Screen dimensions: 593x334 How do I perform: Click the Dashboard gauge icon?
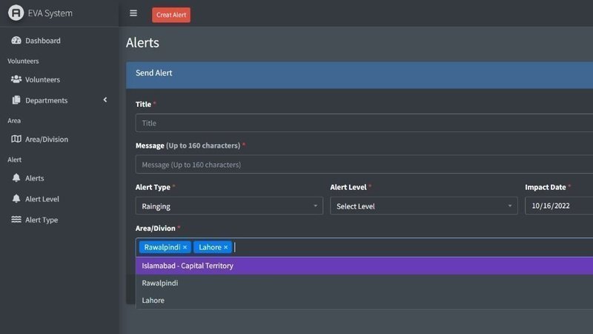[16, 41]
